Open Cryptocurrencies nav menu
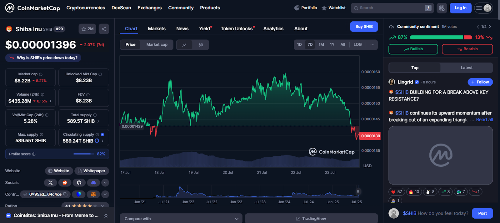Screen dimensions: 500x223 click(x=86, y=8)
